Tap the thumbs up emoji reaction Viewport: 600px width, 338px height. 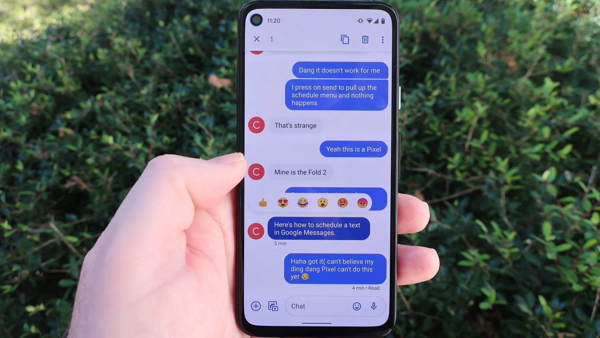262,203
